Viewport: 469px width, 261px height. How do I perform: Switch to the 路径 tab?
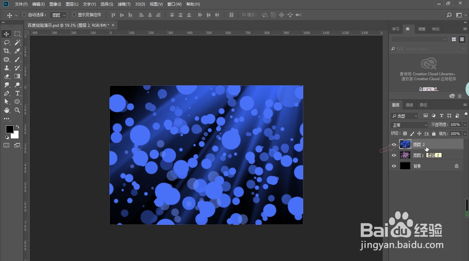click(x=423, y=105)
